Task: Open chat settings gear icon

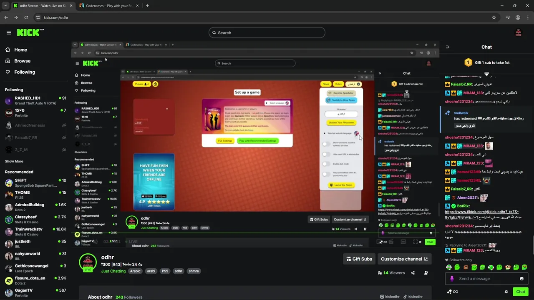Action: click(x=506, y=292)
